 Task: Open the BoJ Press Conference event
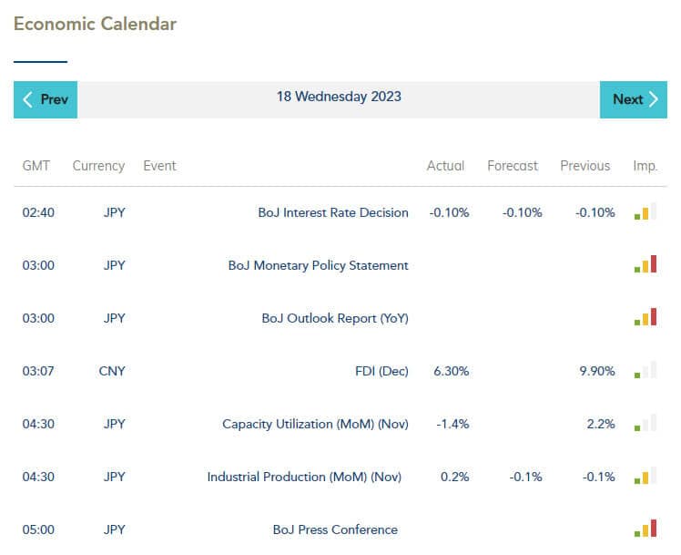tap(335, 529)
